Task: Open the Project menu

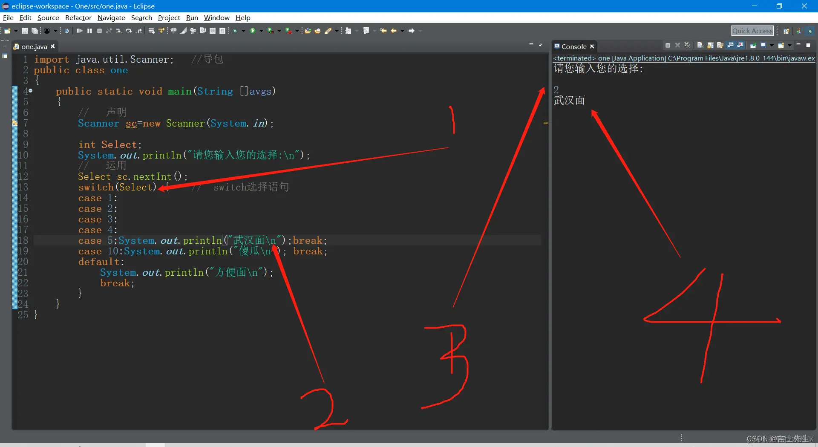Action: point(169,17)
